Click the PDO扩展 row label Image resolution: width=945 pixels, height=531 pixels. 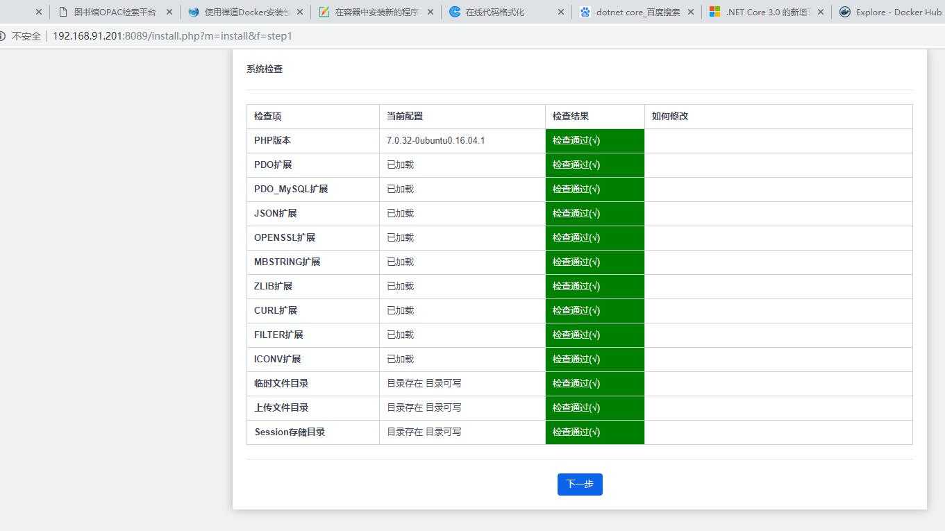click(x=273, y=165)
